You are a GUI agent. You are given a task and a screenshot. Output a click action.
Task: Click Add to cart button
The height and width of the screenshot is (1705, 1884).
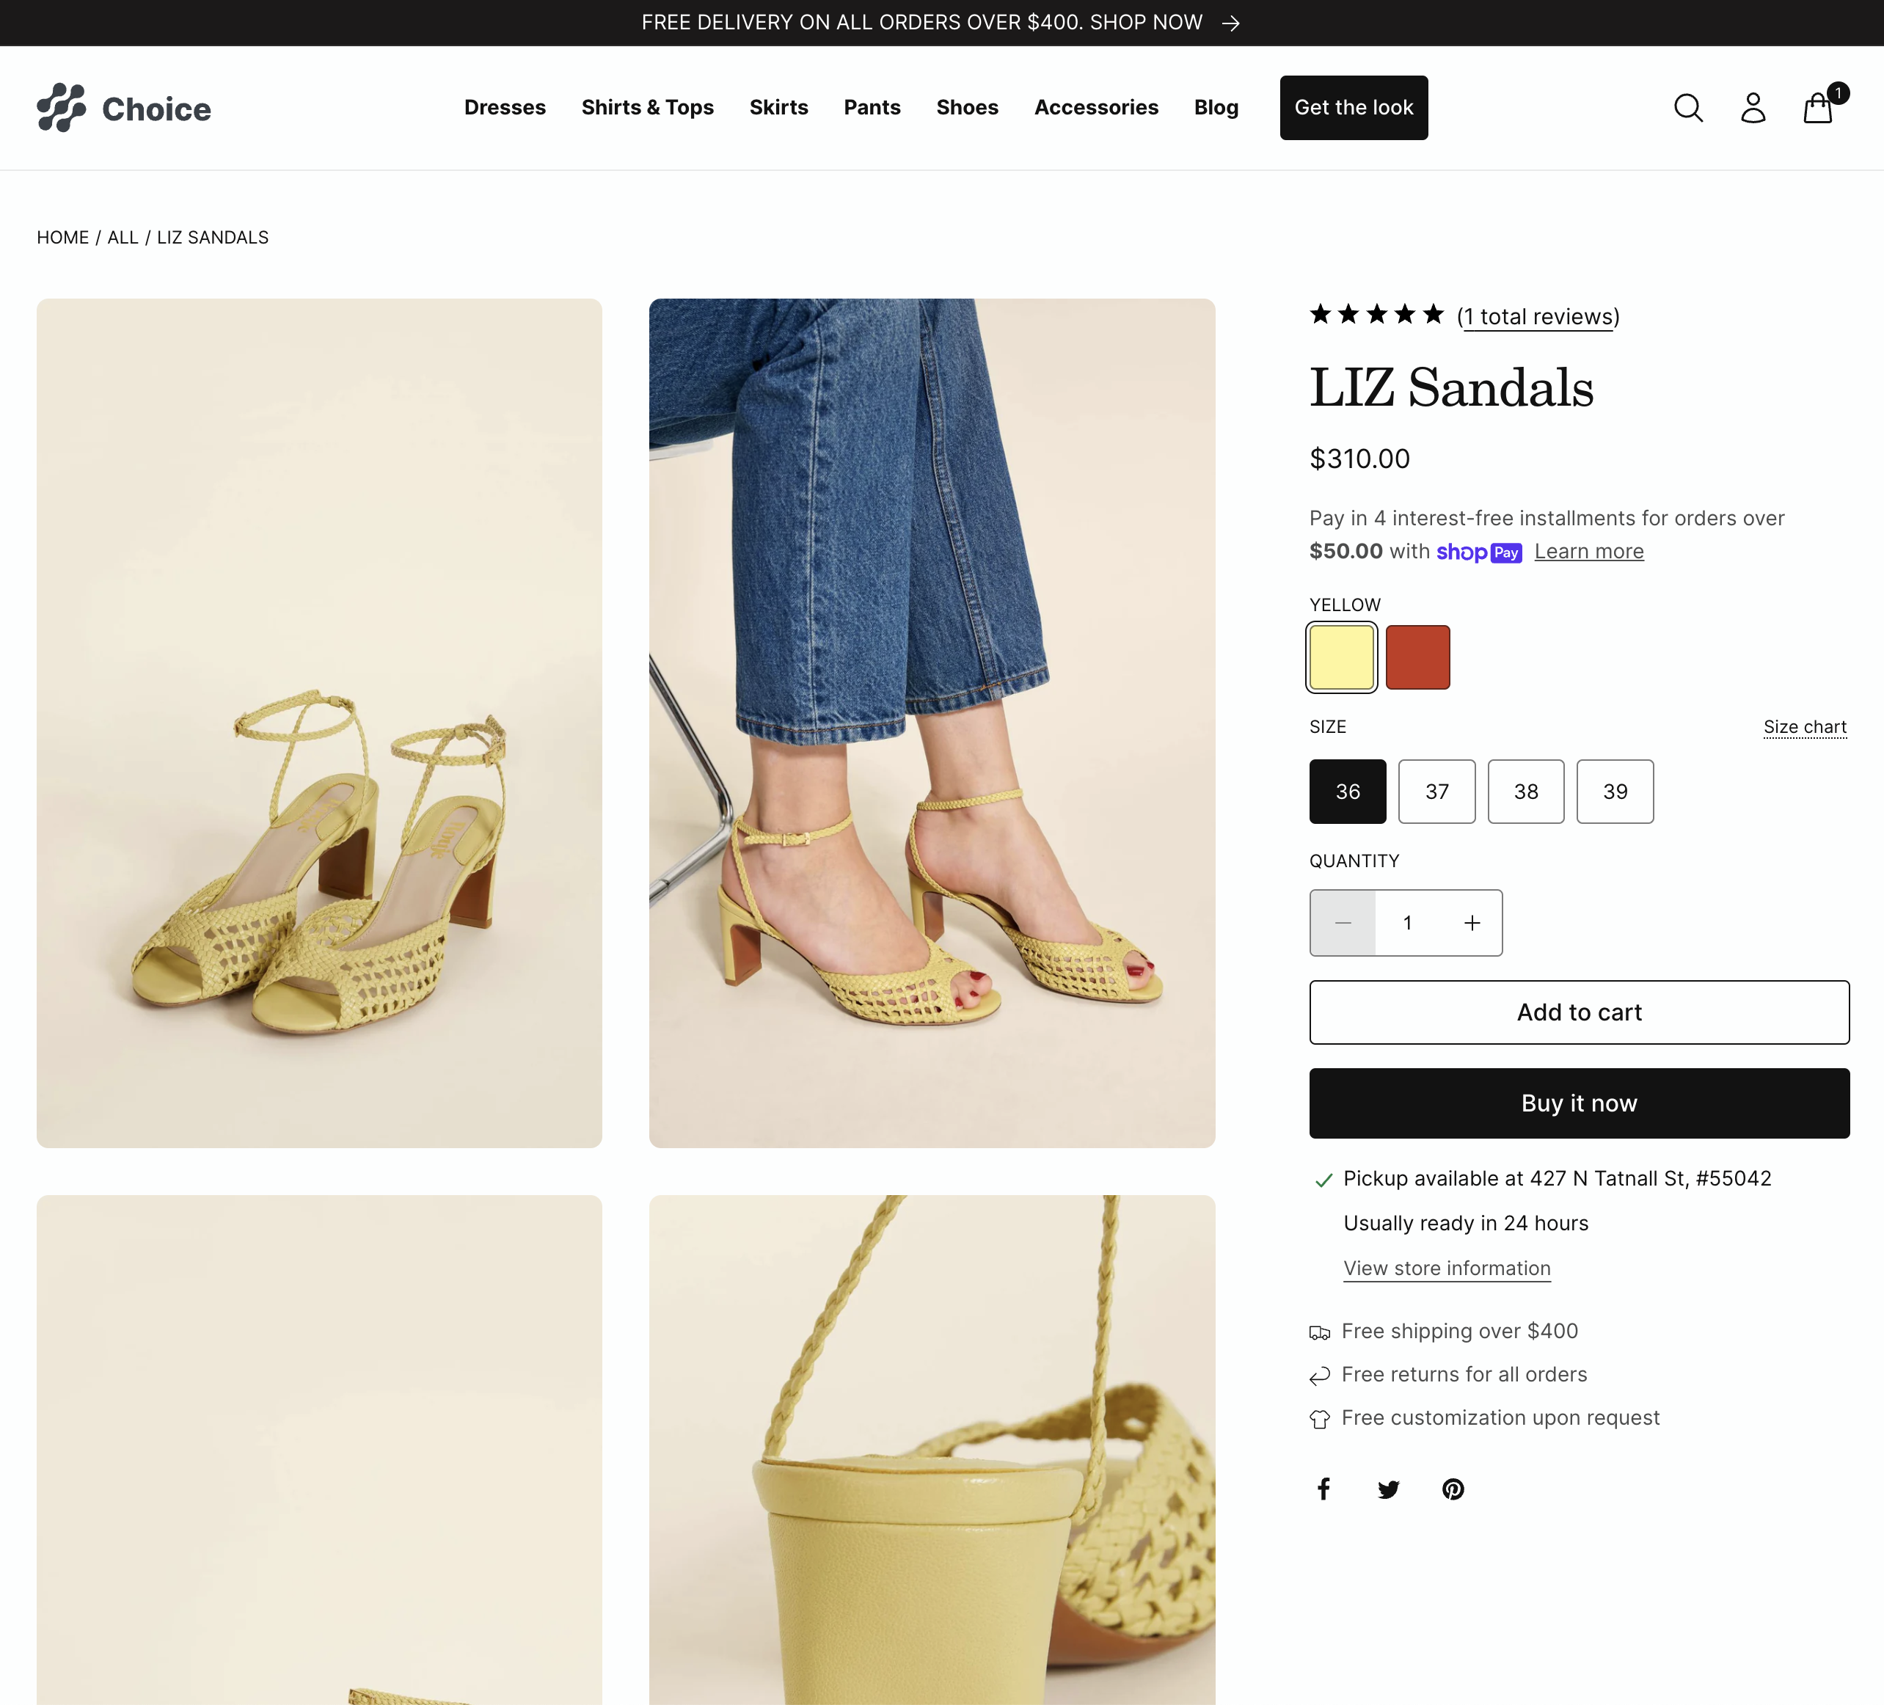coord(1578,1012)
